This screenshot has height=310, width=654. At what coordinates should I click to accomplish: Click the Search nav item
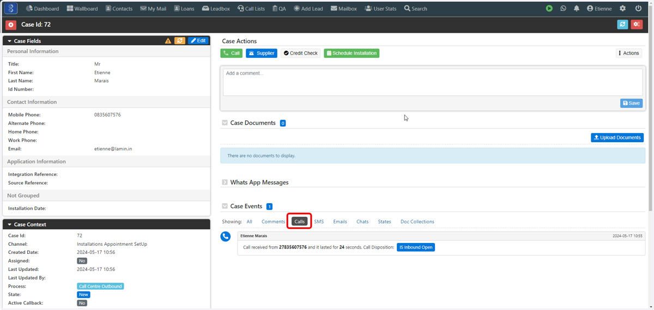(416, 9)
